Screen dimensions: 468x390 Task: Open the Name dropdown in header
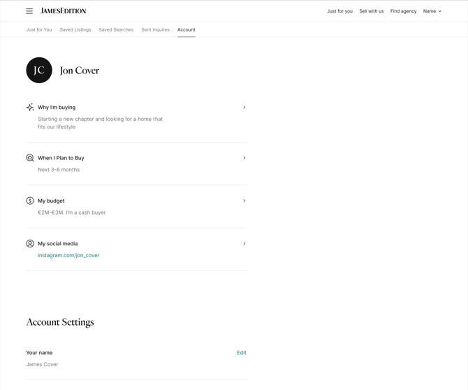[432, 11]
